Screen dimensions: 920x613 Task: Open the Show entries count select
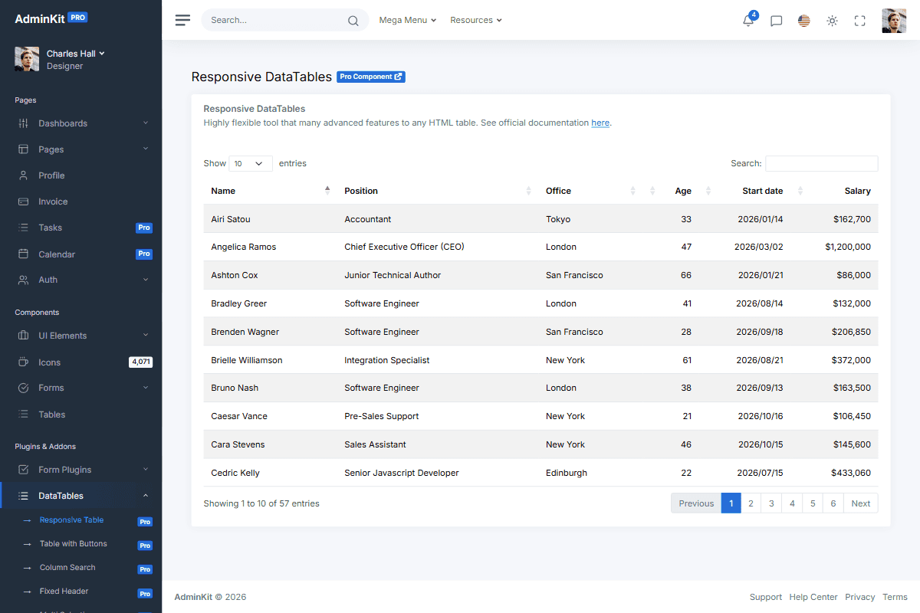coord(251,163)
